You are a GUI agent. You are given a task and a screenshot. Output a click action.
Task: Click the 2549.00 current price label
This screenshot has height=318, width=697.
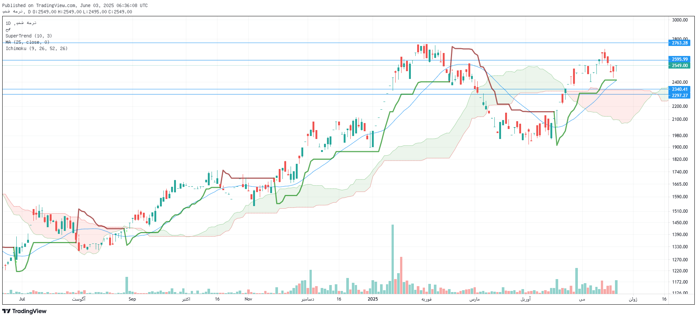pyautogui.click(x=680, y=66)
